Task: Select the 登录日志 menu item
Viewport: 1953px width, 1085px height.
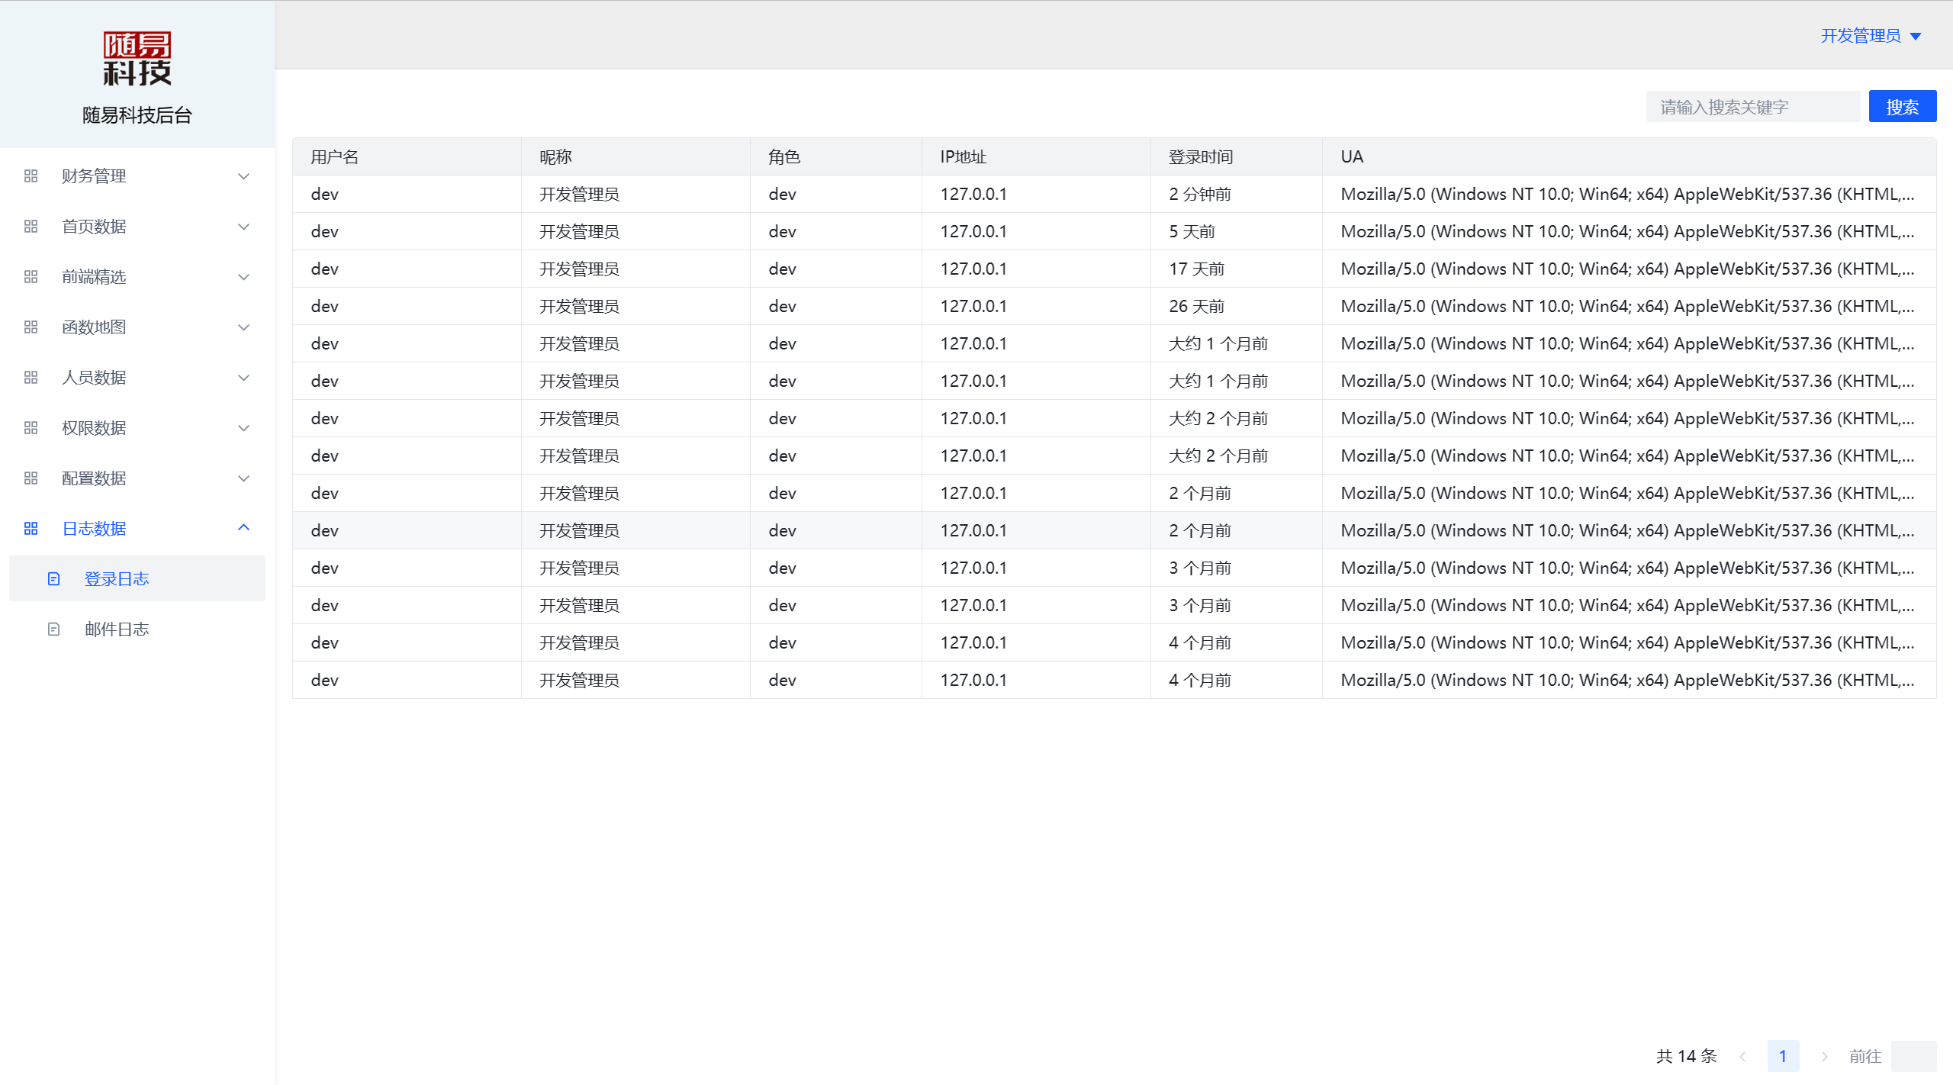Action: [x=117, y=579]
